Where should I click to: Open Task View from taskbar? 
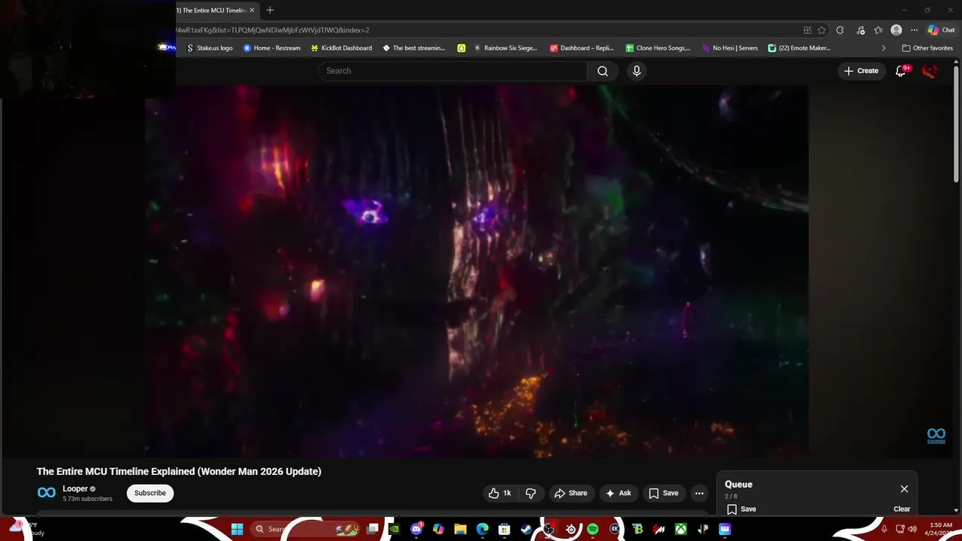tap(372, 529)
